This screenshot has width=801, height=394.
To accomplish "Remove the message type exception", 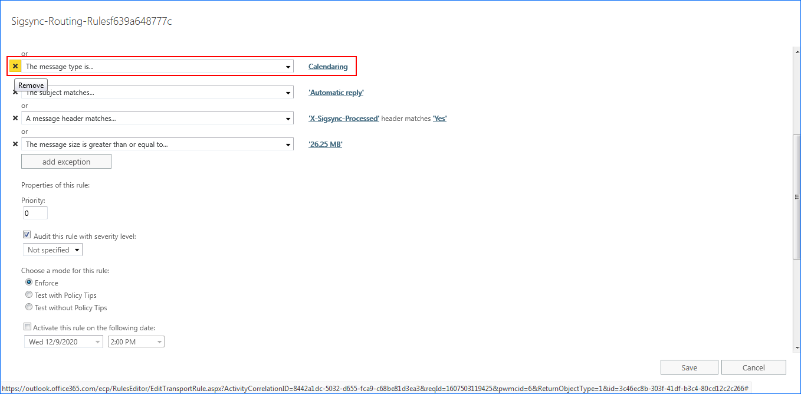I will pos(15,67).
